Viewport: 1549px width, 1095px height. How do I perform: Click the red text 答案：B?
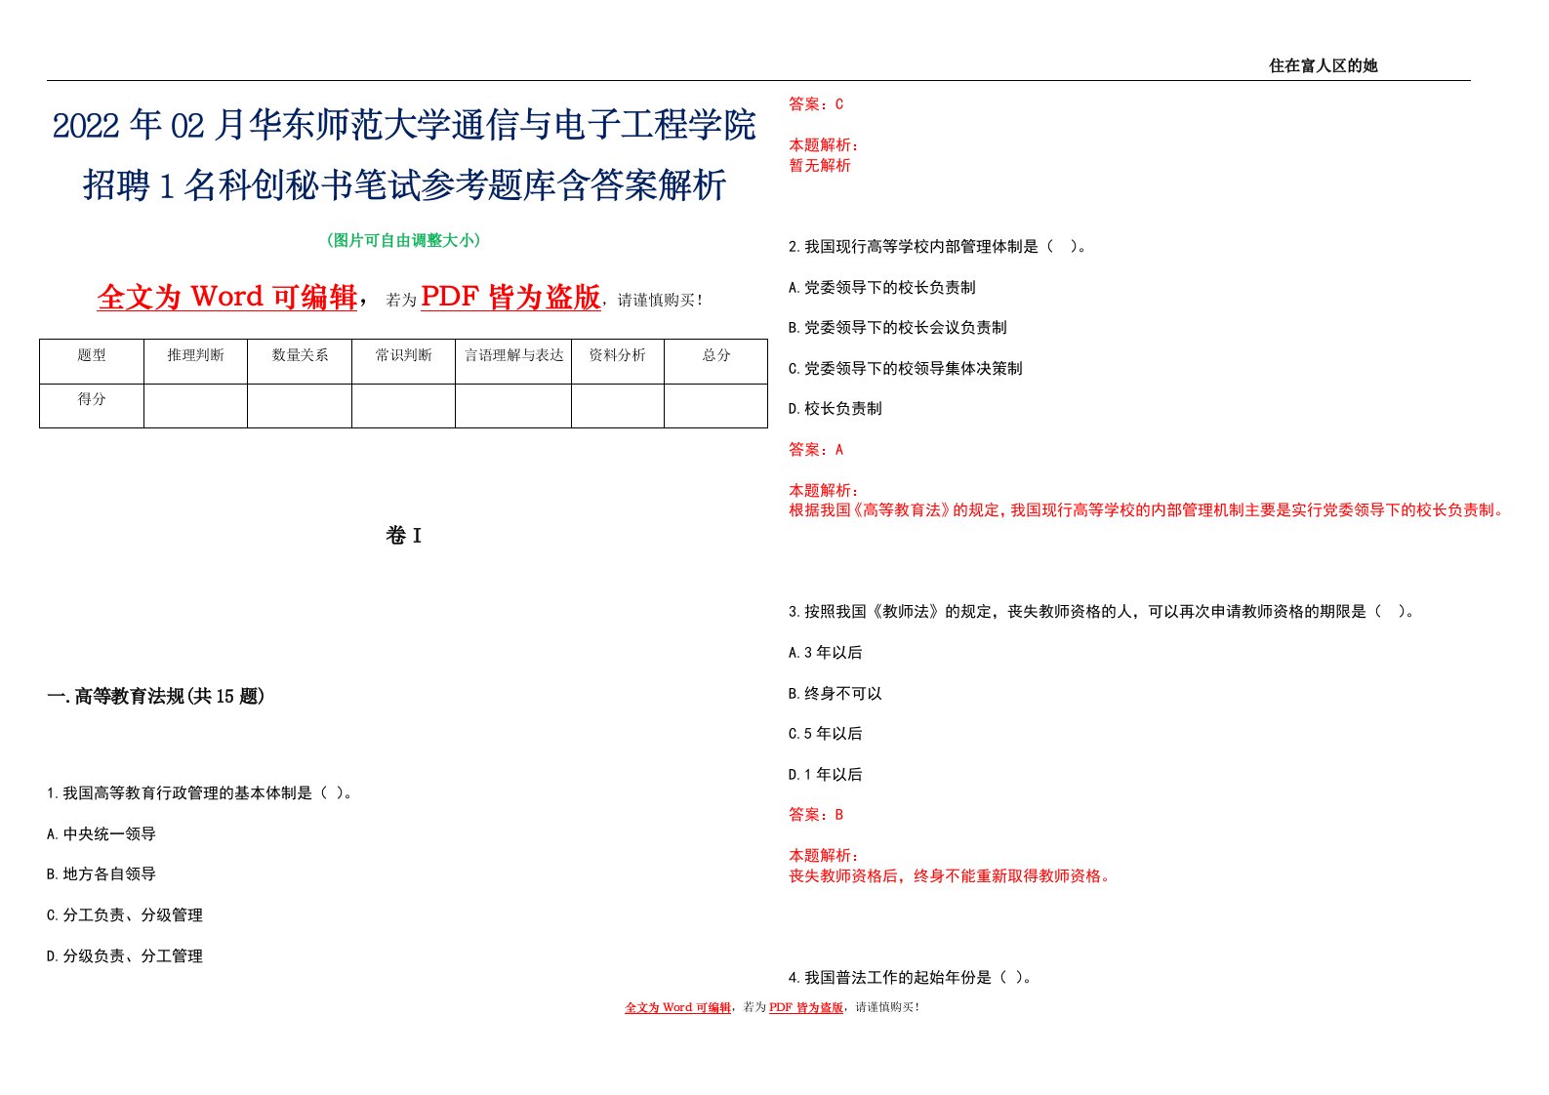(816, 815)
